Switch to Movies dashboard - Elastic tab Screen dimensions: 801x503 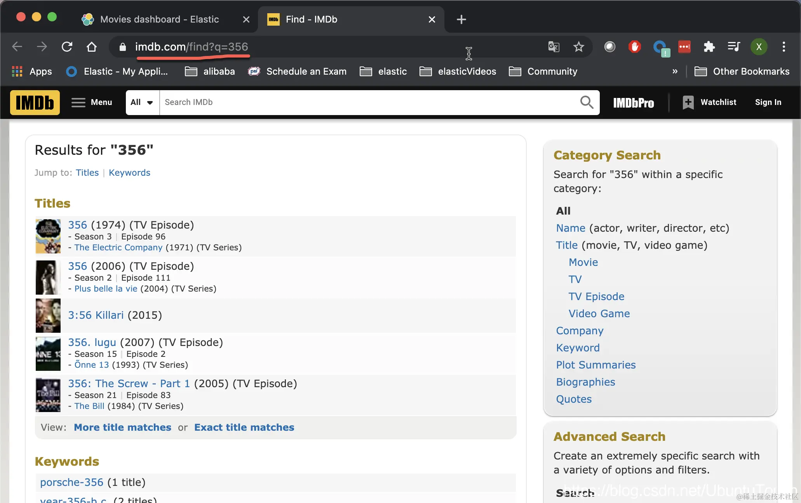point(159,19)
